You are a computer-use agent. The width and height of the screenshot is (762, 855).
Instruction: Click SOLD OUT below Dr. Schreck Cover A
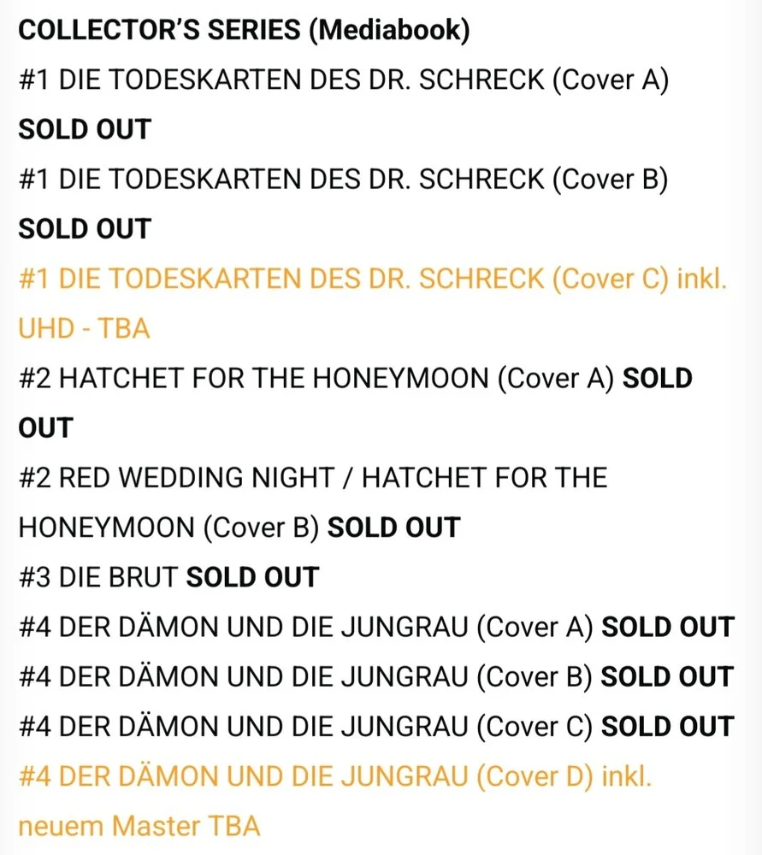(85, 129)
